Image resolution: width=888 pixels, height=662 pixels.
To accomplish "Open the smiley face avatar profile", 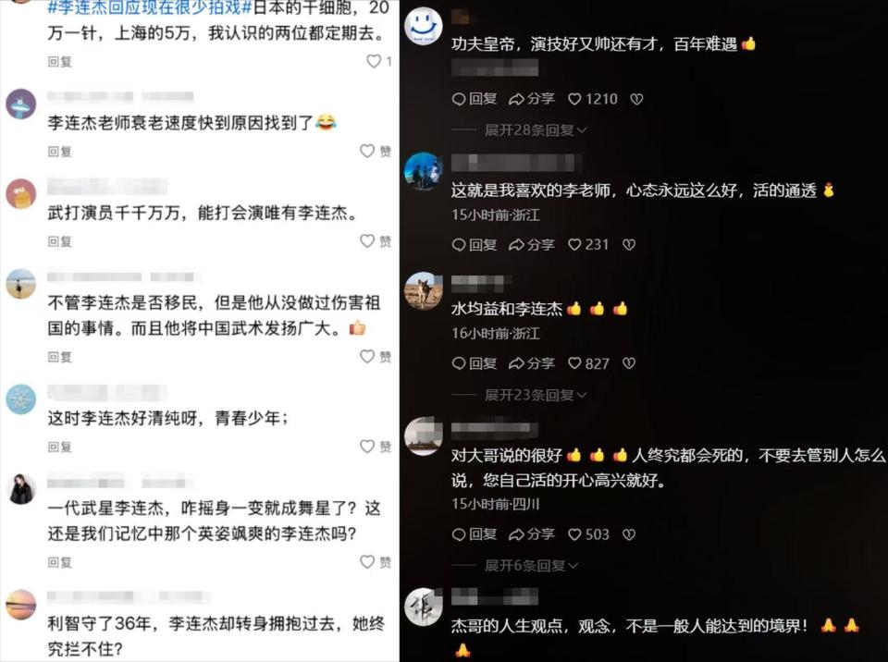I will pos(423,26).
